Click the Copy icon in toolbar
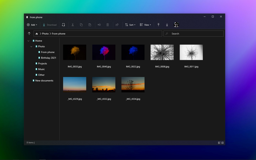 pos(81,25)
